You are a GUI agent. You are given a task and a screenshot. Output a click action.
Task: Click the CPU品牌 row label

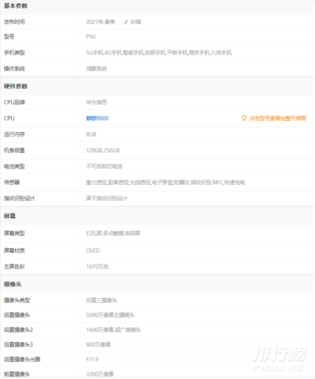pos(14,102)
